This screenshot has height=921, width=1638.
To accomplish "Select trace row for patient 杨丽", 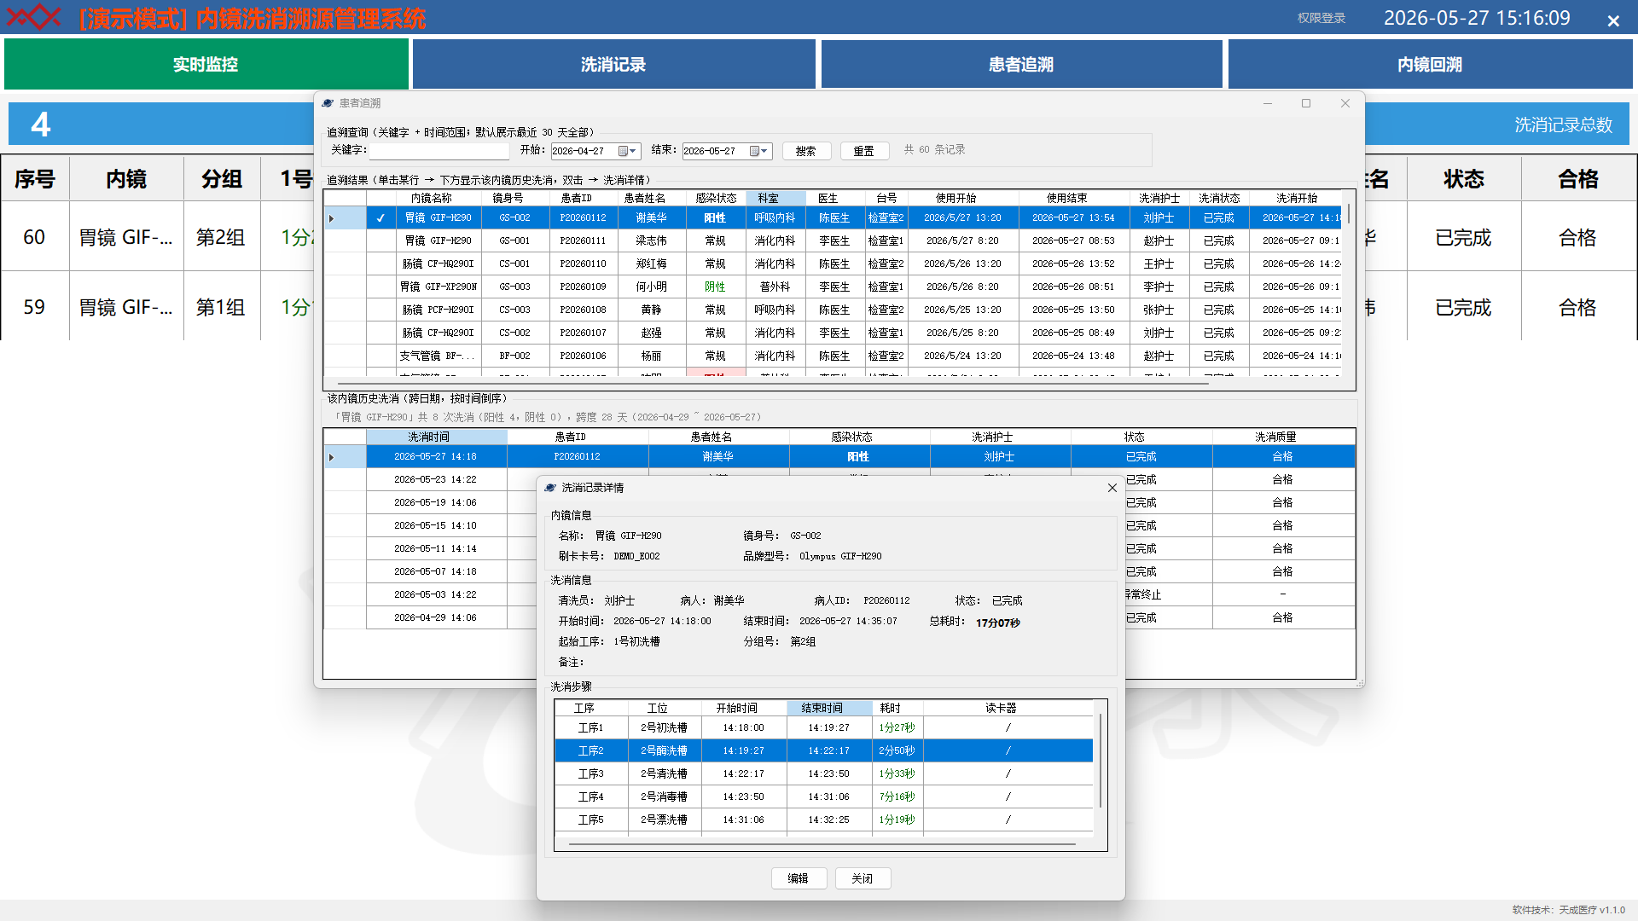I will point(832,356).
